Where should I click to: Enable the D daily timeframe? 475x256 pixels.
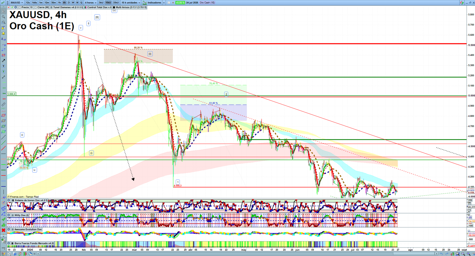point(69,3)
